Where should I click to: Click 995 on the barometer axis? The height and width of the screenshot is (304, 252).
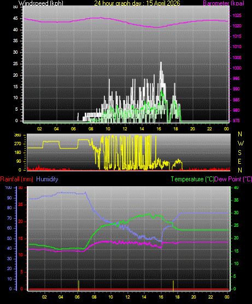click(236, 78)
